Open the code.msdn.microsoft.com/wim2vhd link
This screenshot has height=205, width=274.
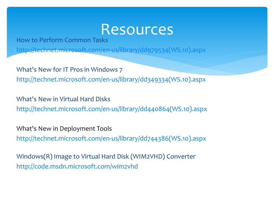point(77,166)
